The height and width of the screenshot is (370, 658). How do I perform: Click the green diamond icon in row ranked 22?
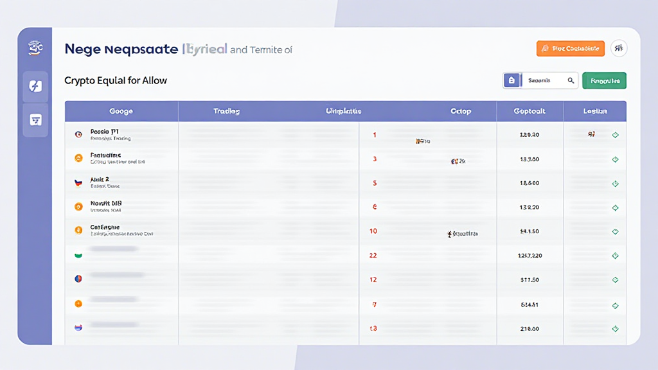[615, 256]
